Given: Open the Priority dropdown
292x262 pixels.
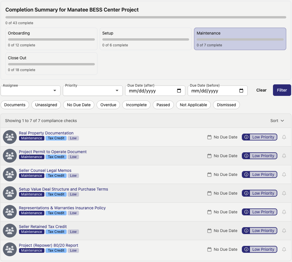Looking at the screenshot, I should [93, 91].
